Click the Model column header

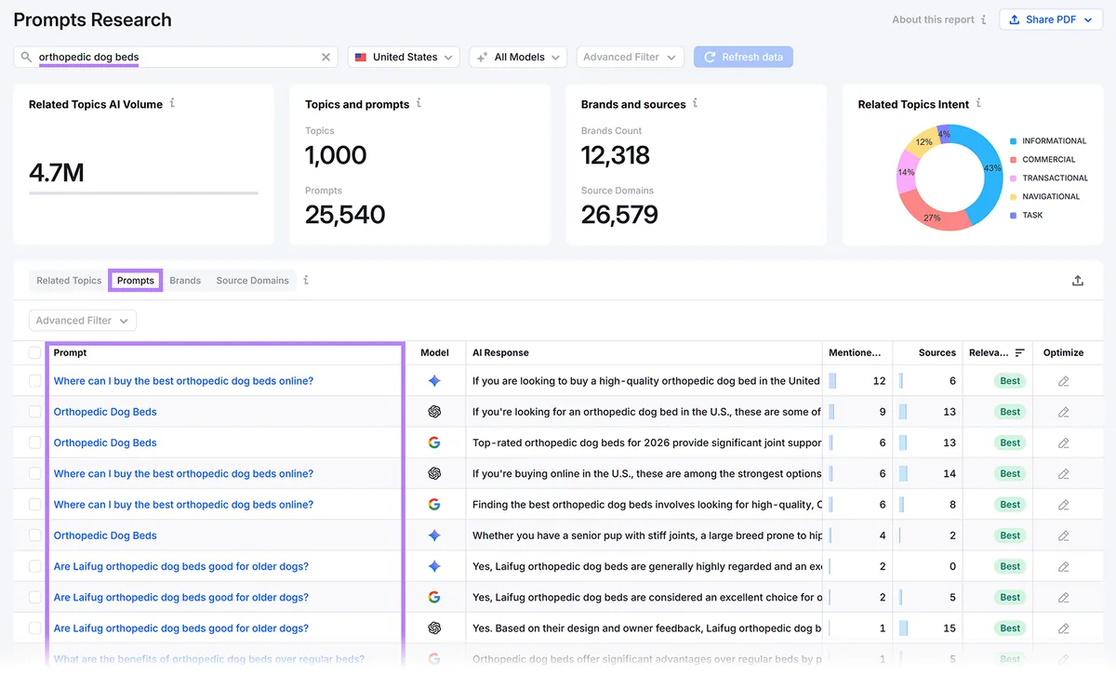click(x=434, y=353)
